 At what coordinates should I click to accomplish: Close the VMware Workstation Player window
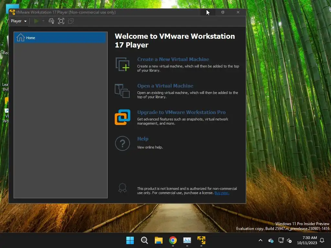pos(238,12)
